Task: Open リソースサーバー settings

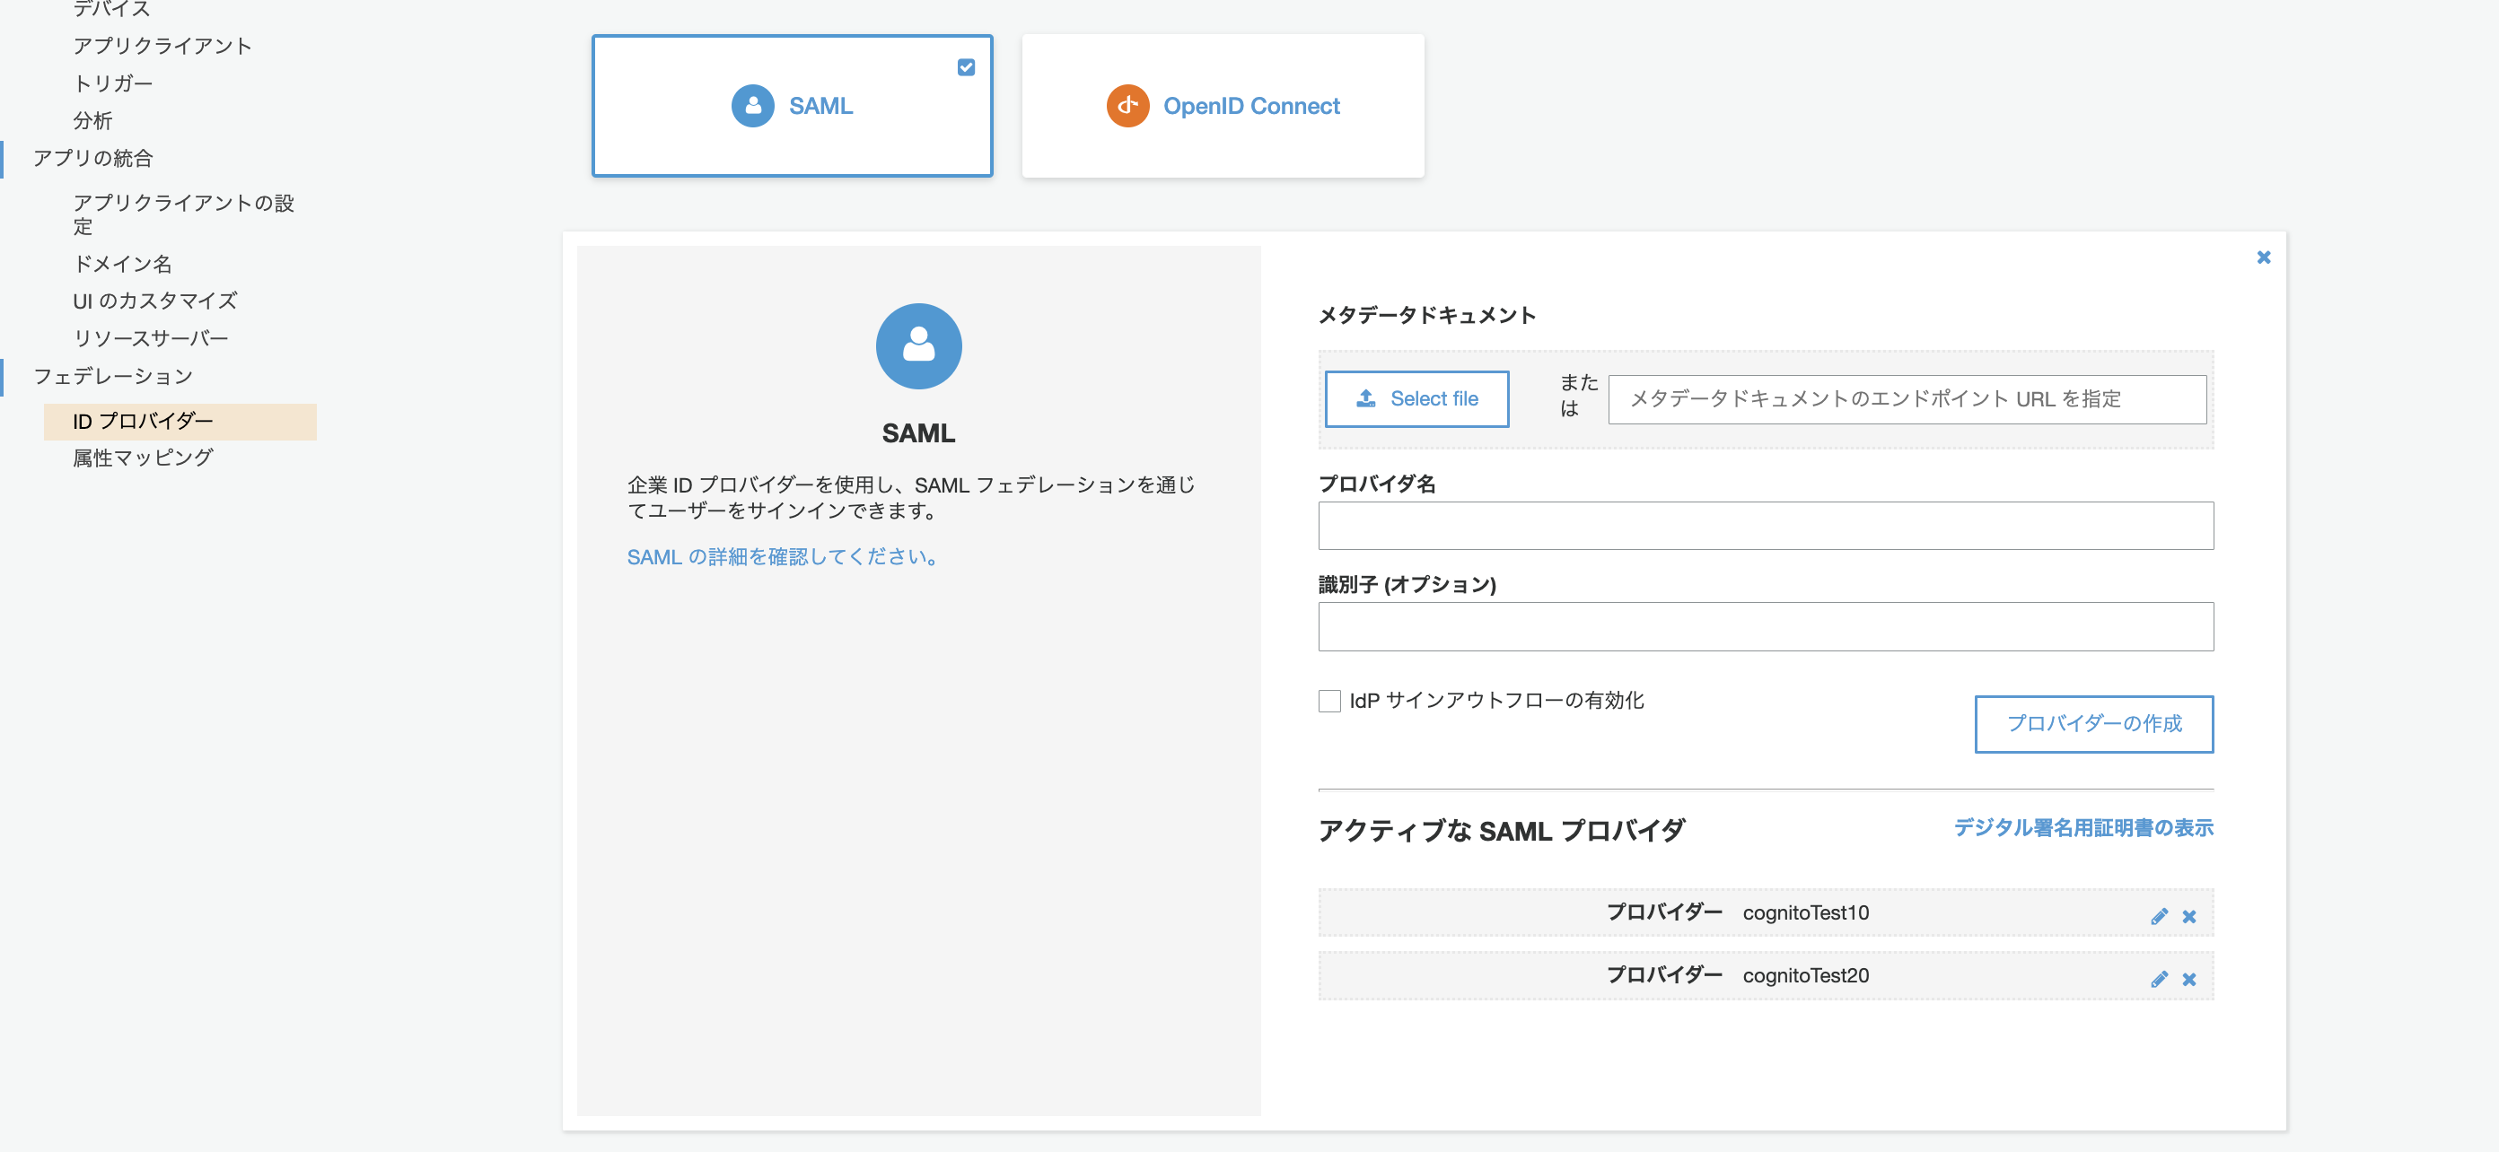Action: click(x=151, y=337)
